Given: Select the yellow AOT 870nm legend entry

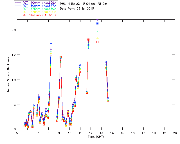Looking at the screenshot, I should click(x=36, y=12).
